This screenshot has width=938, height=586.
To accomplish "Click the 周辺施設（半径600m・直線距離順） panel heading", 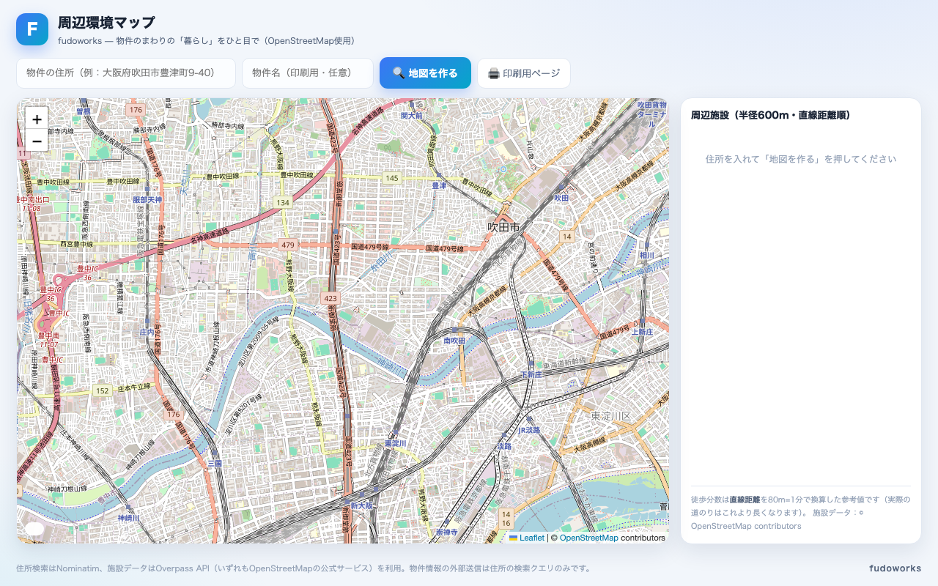I will tap(771, 115).
